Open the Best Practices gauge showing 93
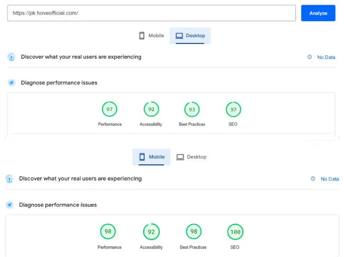 click(192, 109)
